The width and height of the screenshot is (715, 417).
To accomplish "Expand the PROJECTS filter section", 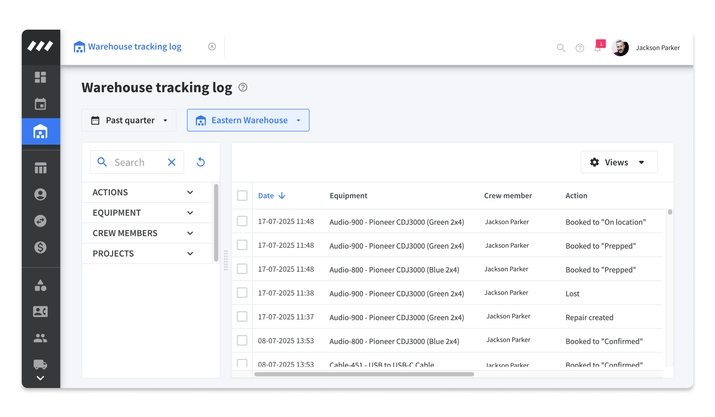I will point(147,254).
